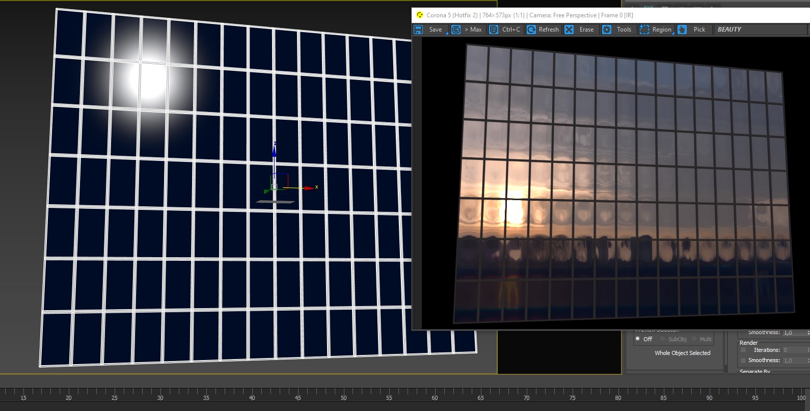This screenshot has height=411, width=810.
Task: Select the Off preview selection radio
Action: [x=637, y=339]
